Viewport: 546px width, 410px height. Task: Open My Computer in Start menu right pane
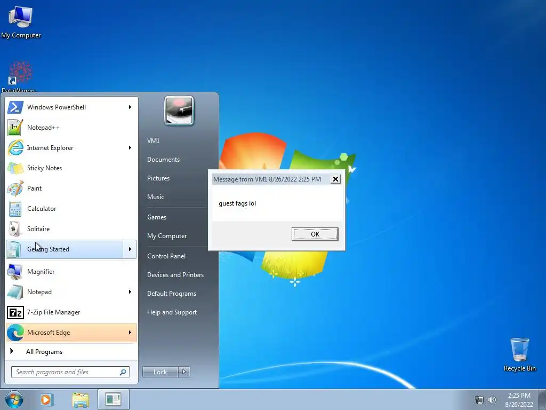pos(167,236)
